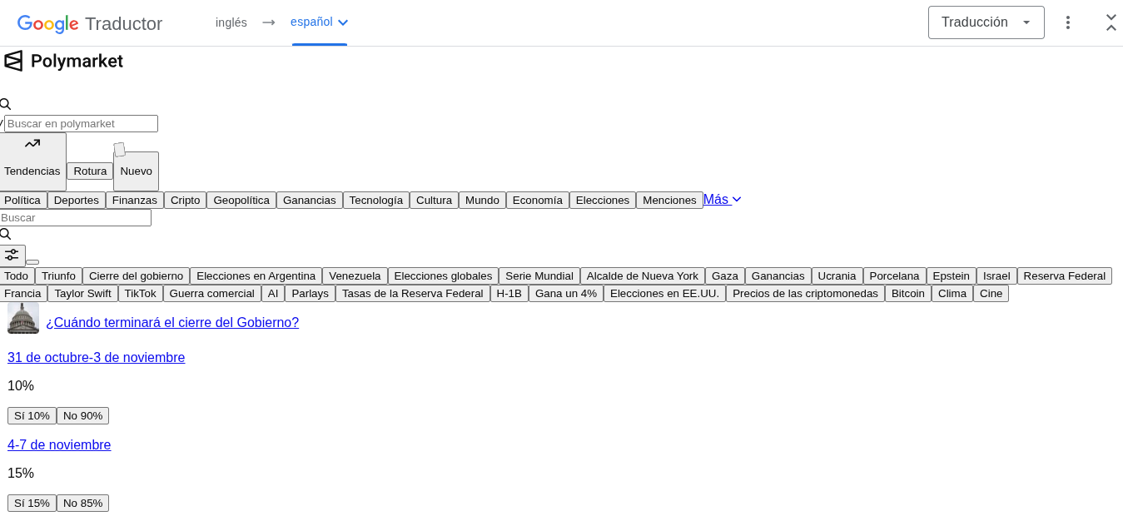Open the Nuevo section
The image size is (1123, 521).
137,171
